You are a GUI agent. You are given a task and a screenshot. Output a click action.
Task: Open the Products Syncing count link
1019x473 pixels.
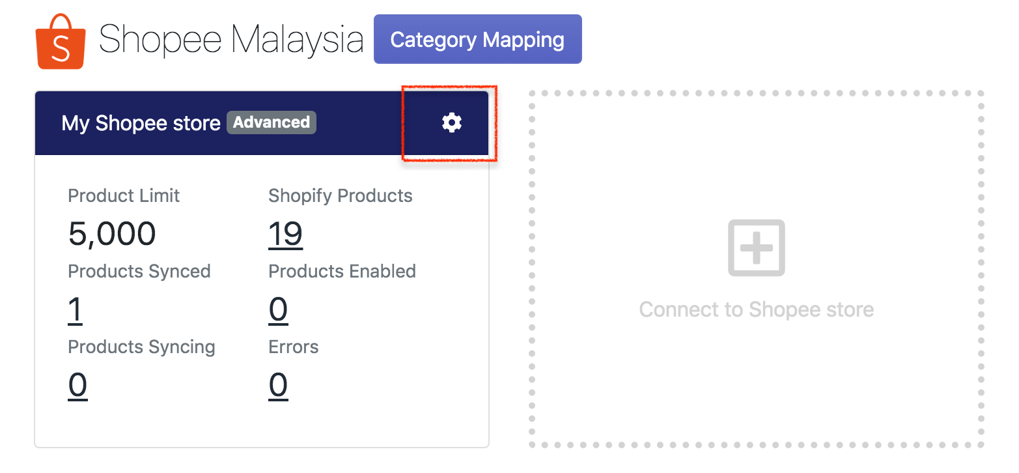coord(77,385)
